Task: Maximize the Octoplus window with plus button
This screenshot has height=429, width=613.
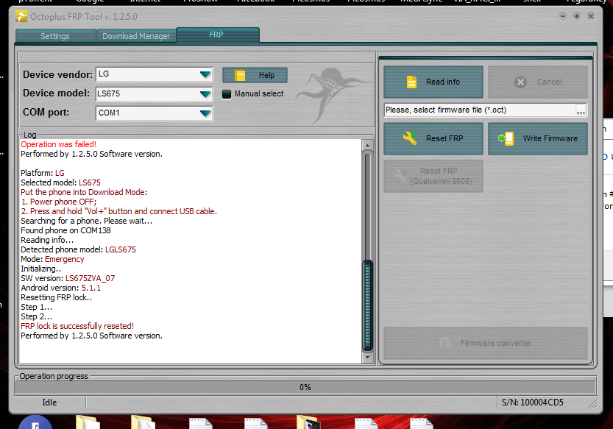Action: click(x=577, y=16)
